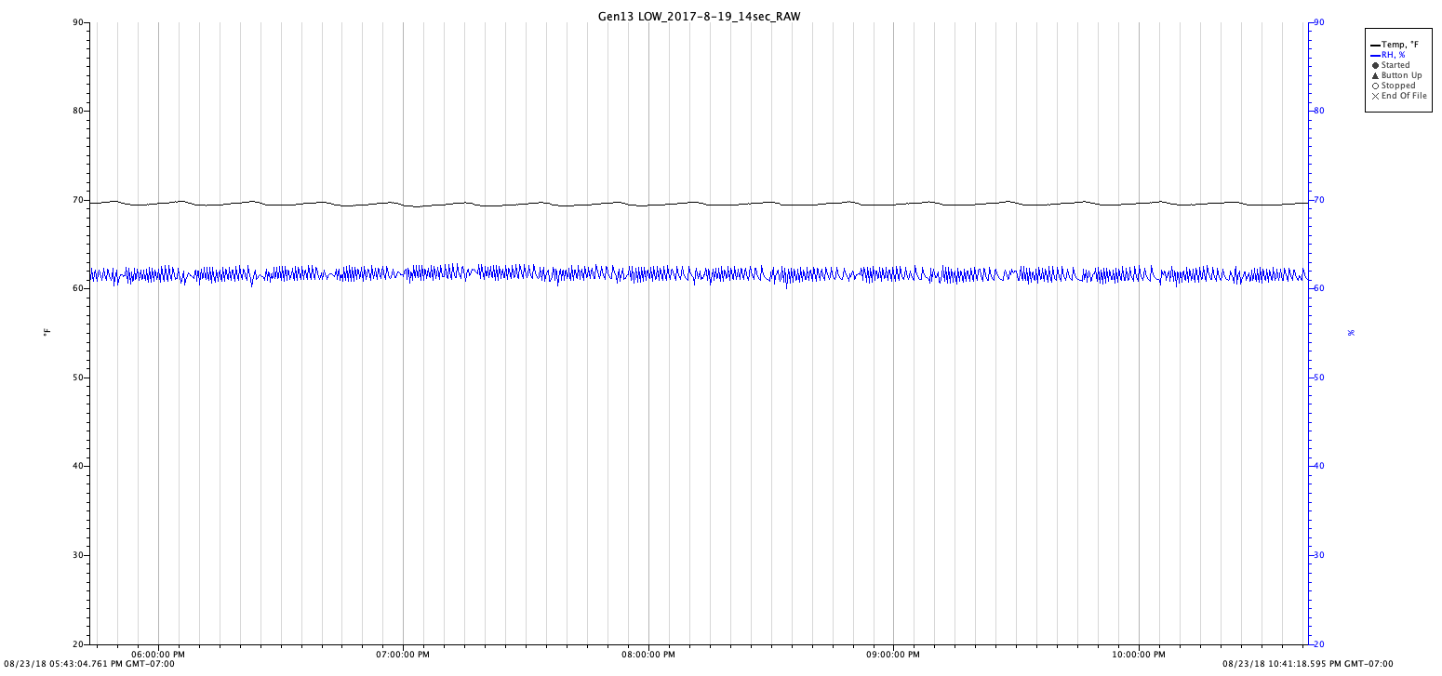Image resolution: width=1442 pixels, height=676 pixels.
Task: Click the black 40 tick on temperature axis
Action: tap(79, 466)
